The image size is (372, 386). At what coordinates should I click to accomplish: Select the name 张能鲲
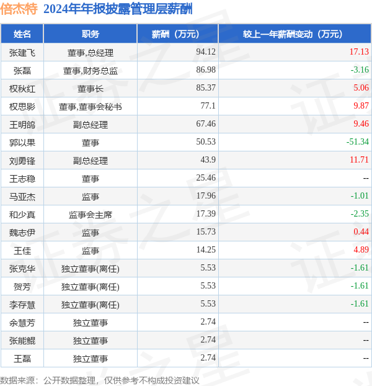(x=22, y=341)
